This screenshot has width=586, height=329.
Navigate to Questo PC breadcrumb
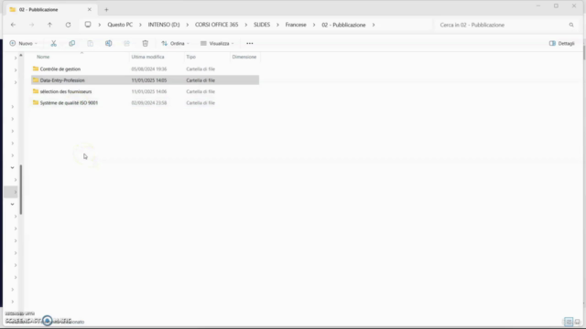click(x=120, y=25)
